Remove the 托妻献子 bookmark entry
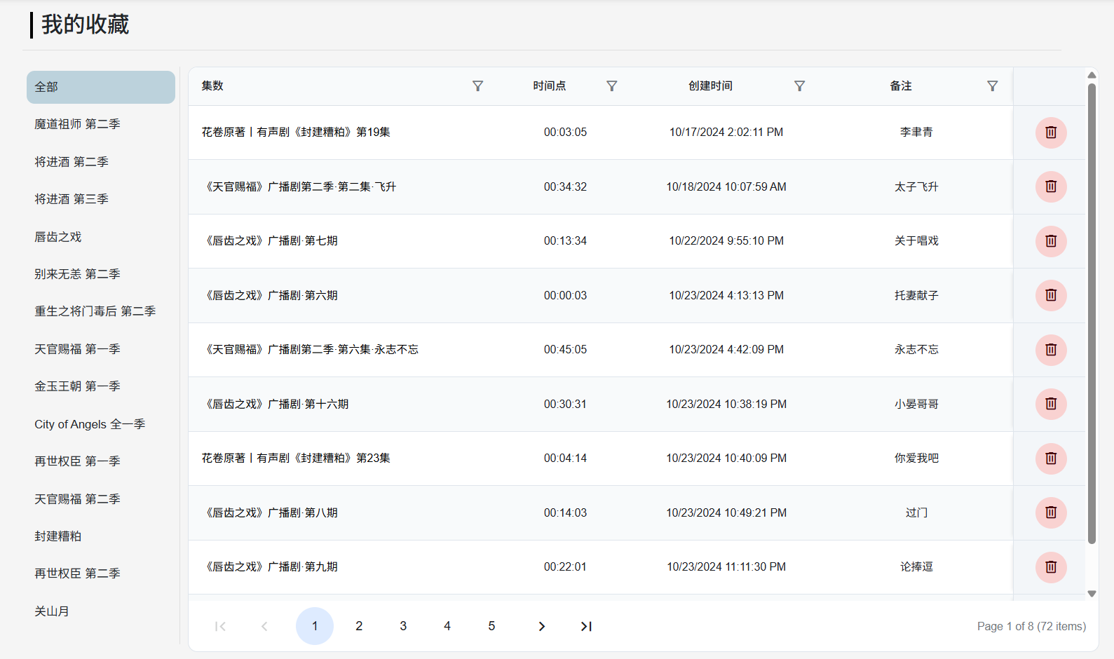The width and height of the screenshot is (1114, 659). pyautogui.click(x=1050, y=295)
